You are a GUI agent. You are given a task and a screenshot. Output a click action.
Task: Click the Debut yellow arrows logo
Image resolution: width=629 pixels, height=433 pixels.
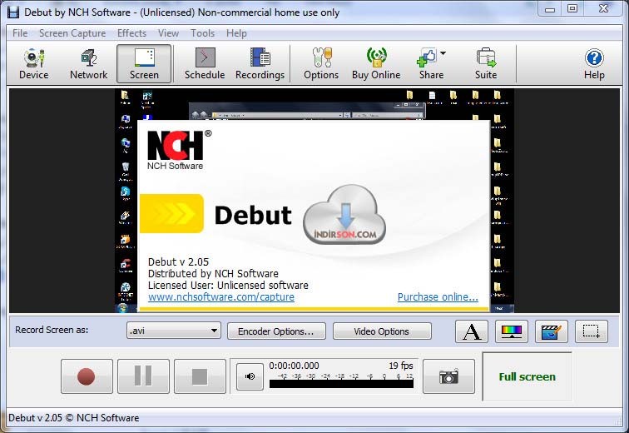point(171,213)
